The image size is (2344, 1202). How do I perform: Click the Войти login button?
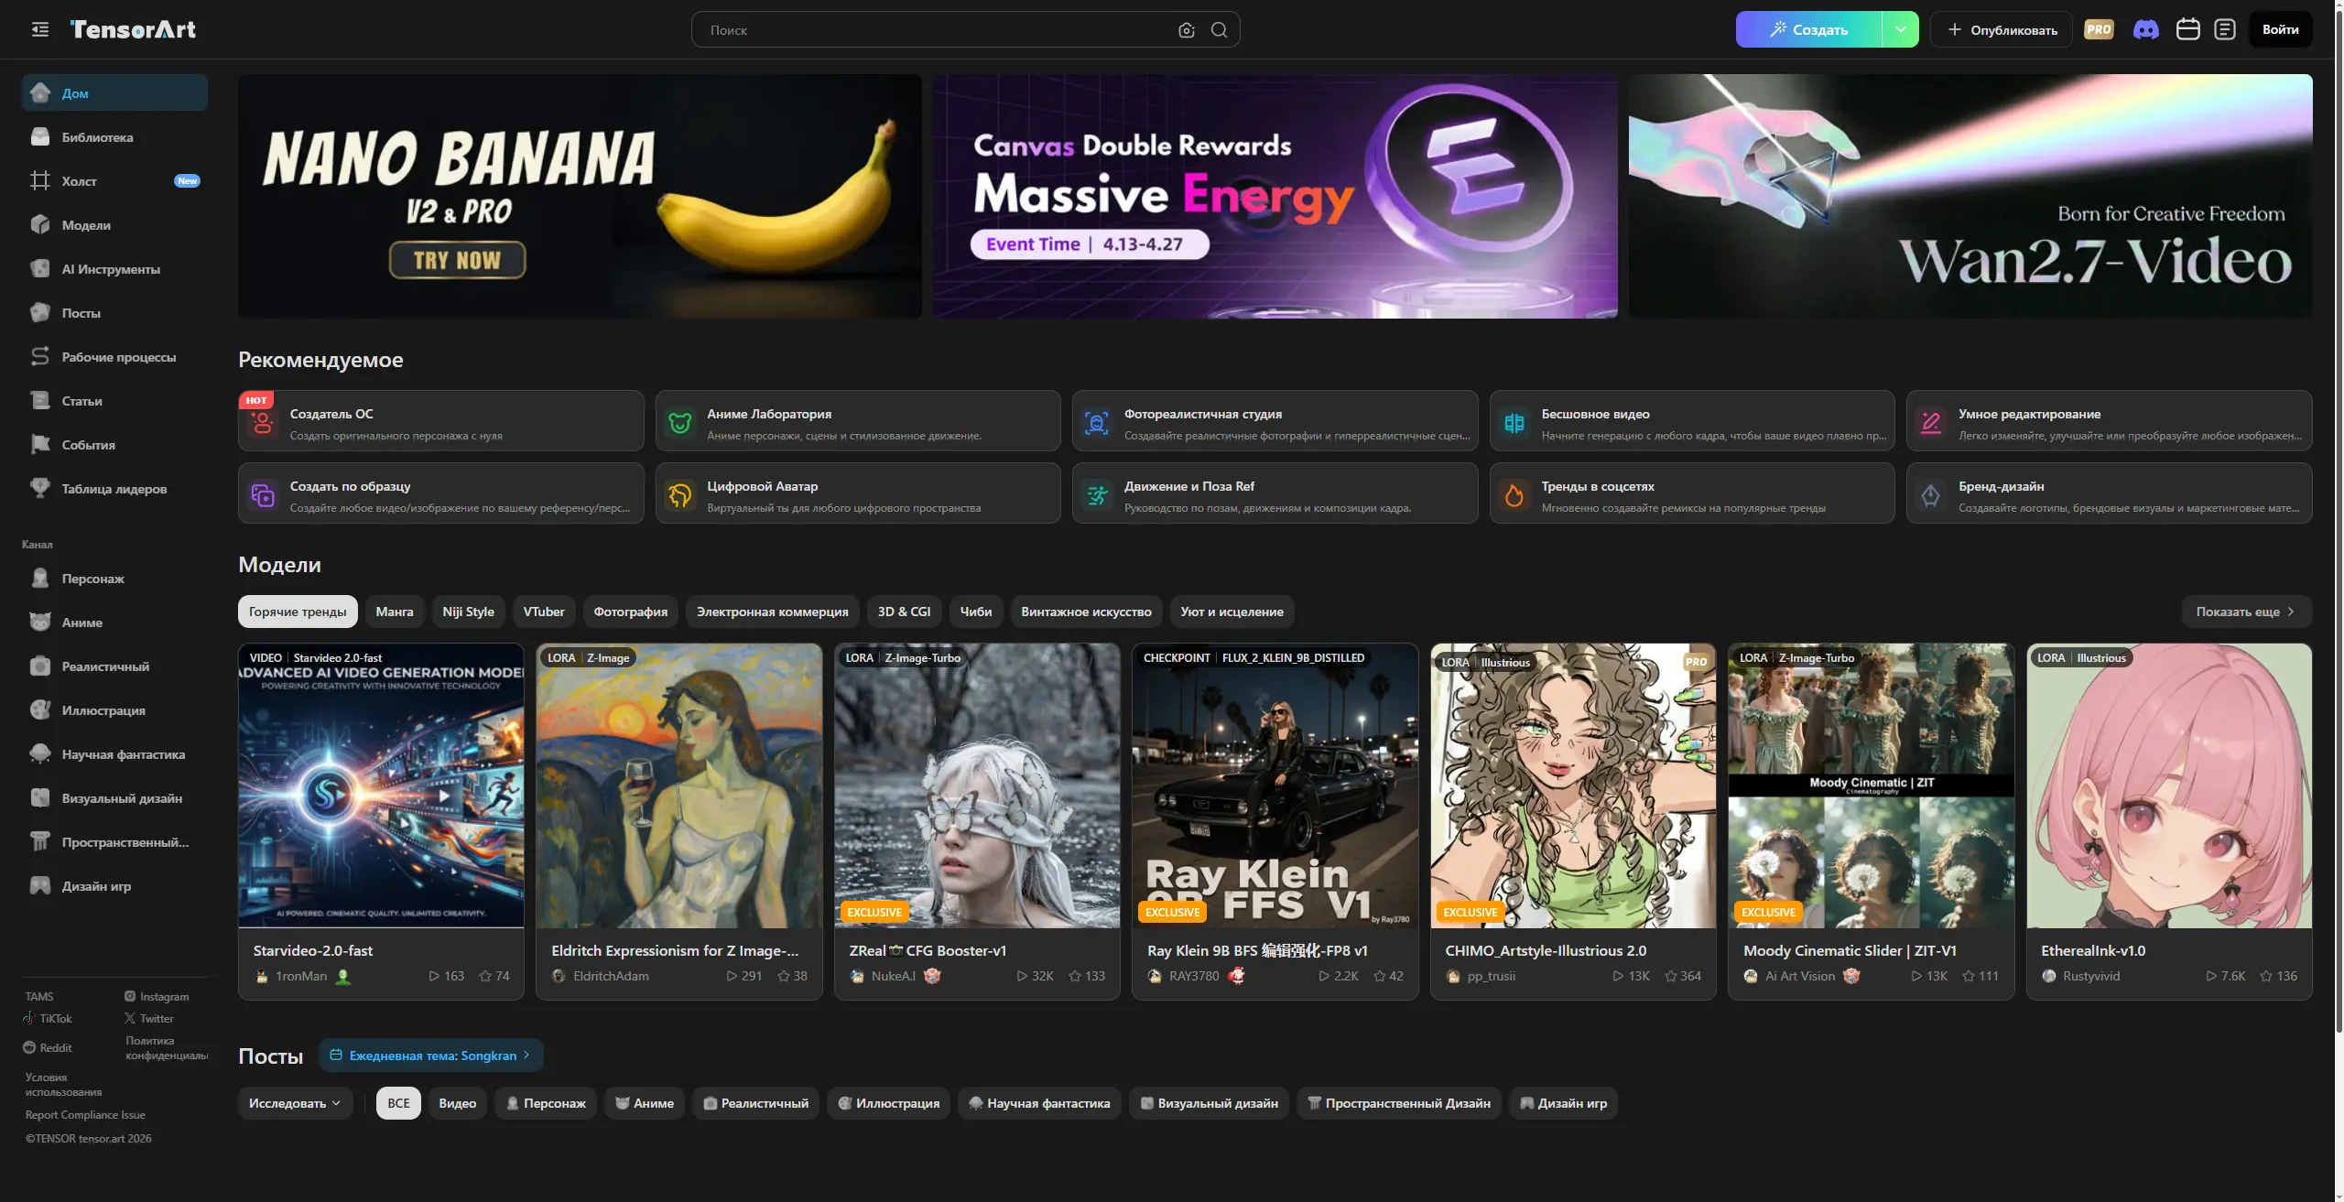(2280, 29)
